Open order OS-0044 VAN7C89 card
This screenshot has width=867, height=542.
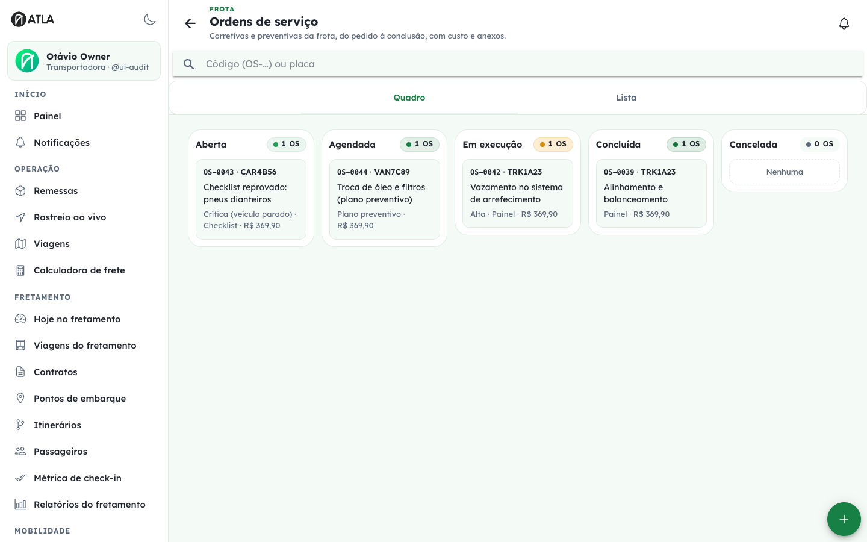(385, 199)
